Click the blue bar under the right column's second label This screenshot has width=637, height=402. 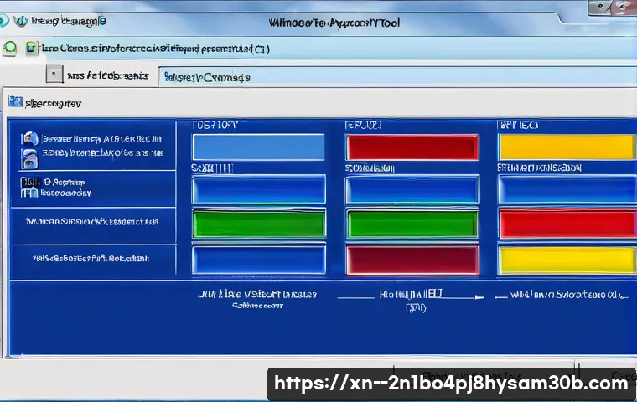click(x=567, y=189)
